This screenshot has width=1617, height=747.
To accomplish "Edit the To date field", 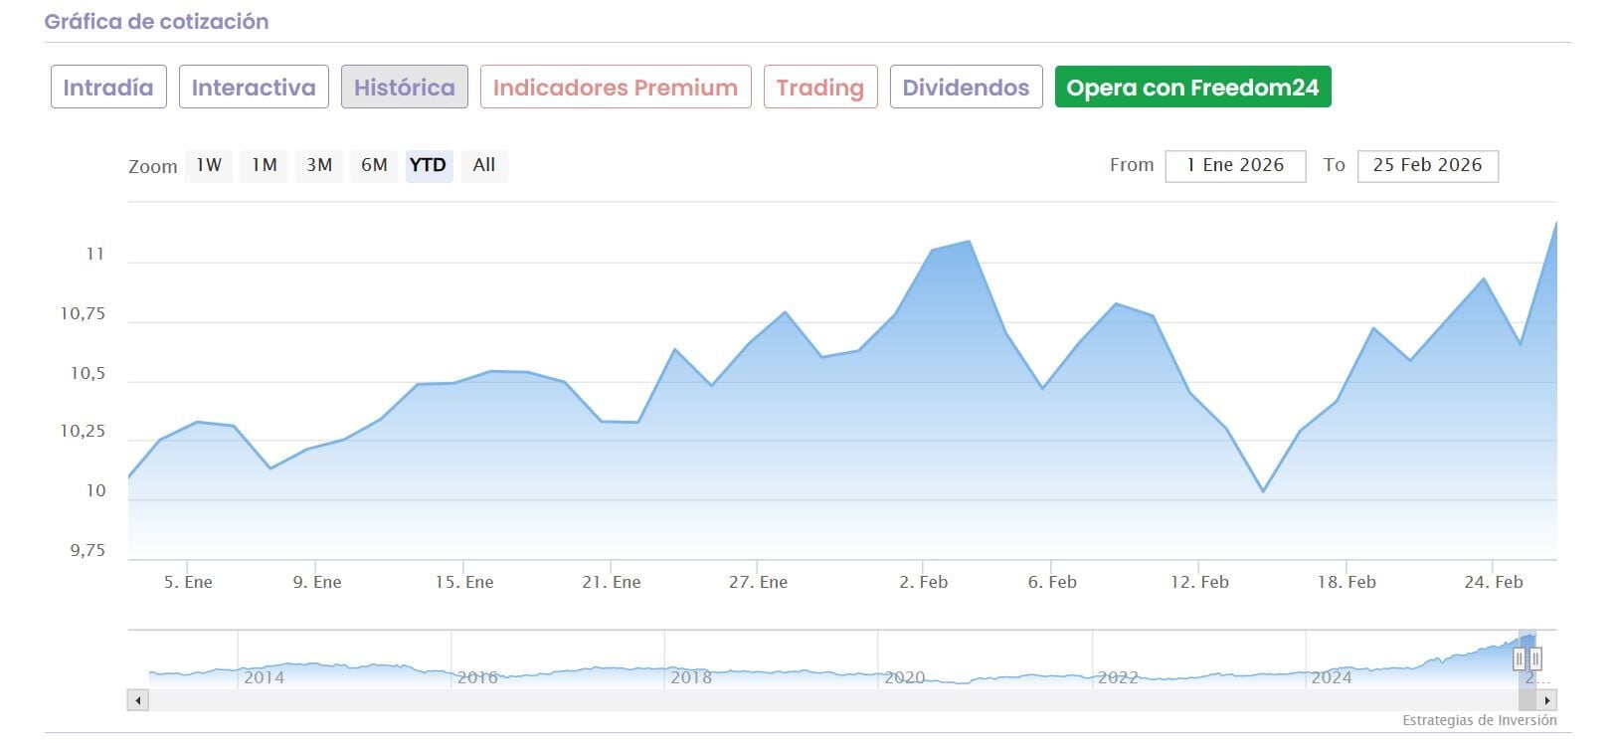I will 1427,166.
